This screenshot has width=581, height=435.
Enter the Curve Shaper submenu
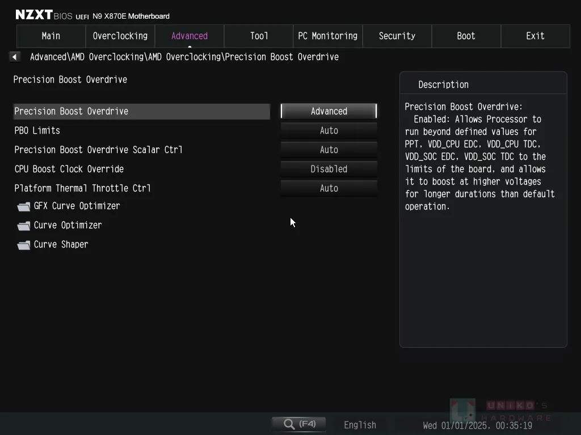[61, 245]
